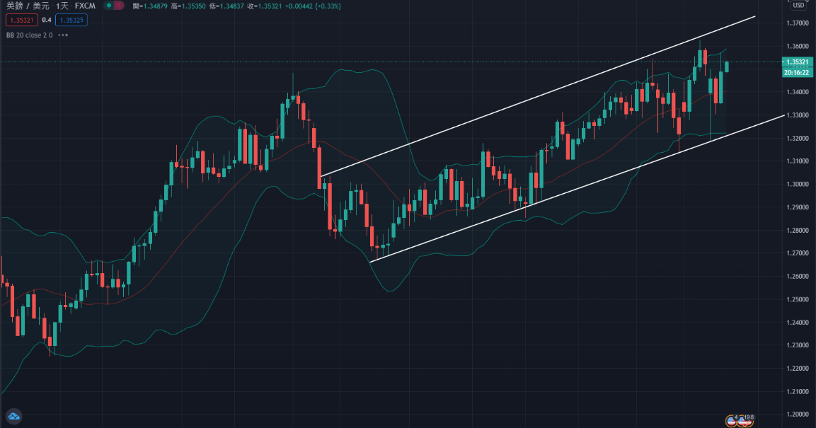This screenshot has width=816, height=428.
Task: Click the 1.20000 level on price scale
Action: pyautogui.click(x=797, y=415)
